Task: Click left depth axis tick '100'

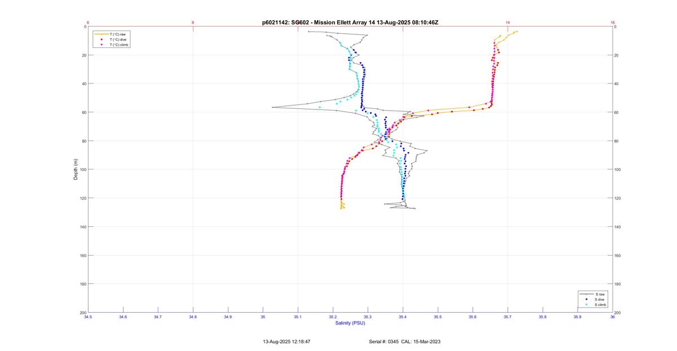Action: (83, 169)
